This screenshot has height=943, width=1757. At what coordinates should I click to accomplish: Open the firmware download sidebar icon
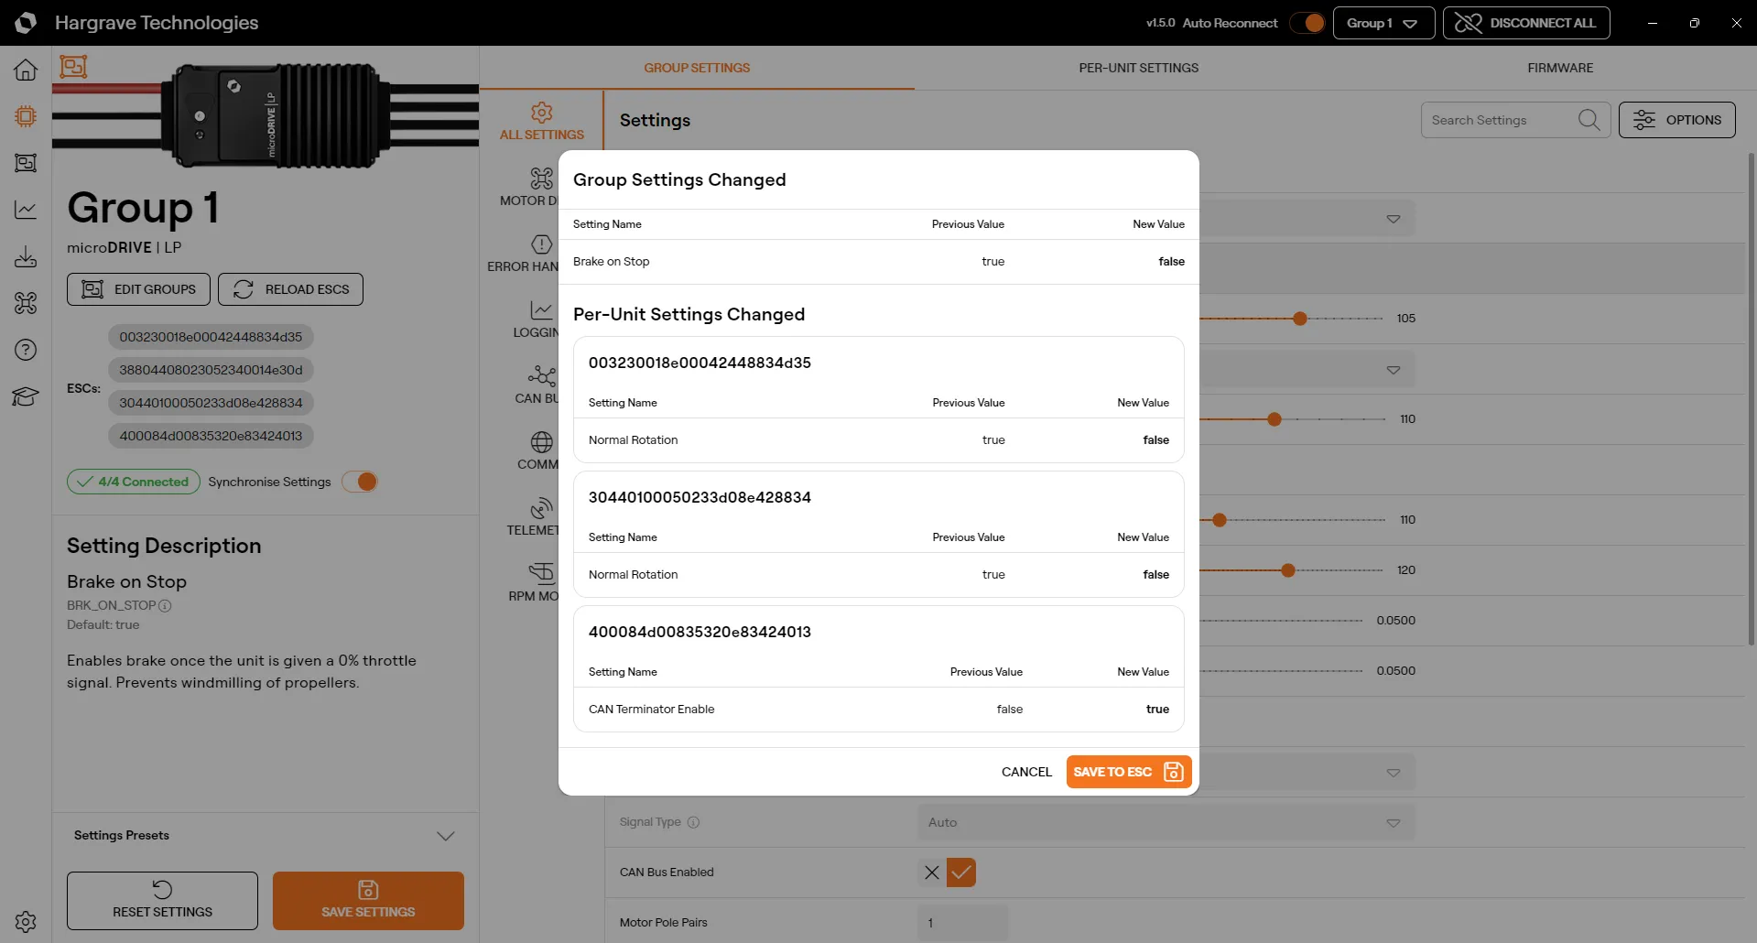[x=26, y=256]
